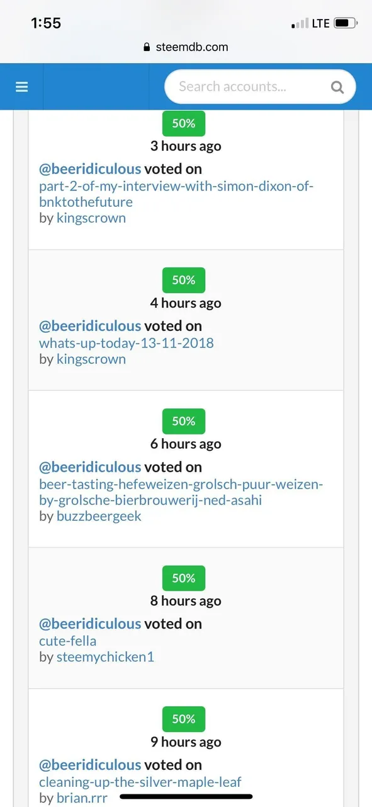
Task: Tap the lock icon beside steemdb.com
Action: (147, 47)
